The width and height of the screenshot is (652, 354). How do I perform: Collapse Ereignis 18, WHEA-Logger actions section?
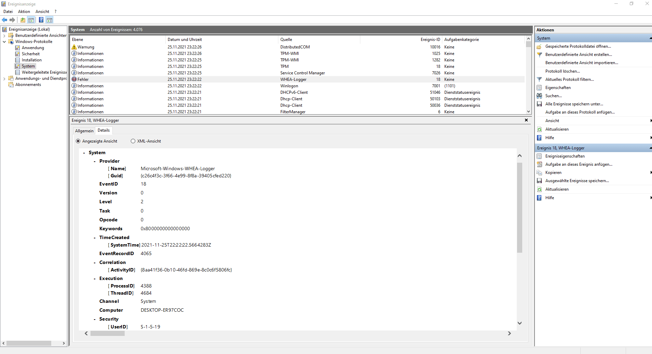pyautogui.click(x=650, y=148)
